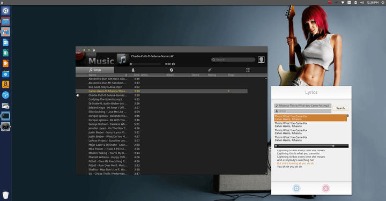The height and width of the screenshot is (201, 386).
Task: Open the Amazon launcher icon
Action: (x=6, y=84)
